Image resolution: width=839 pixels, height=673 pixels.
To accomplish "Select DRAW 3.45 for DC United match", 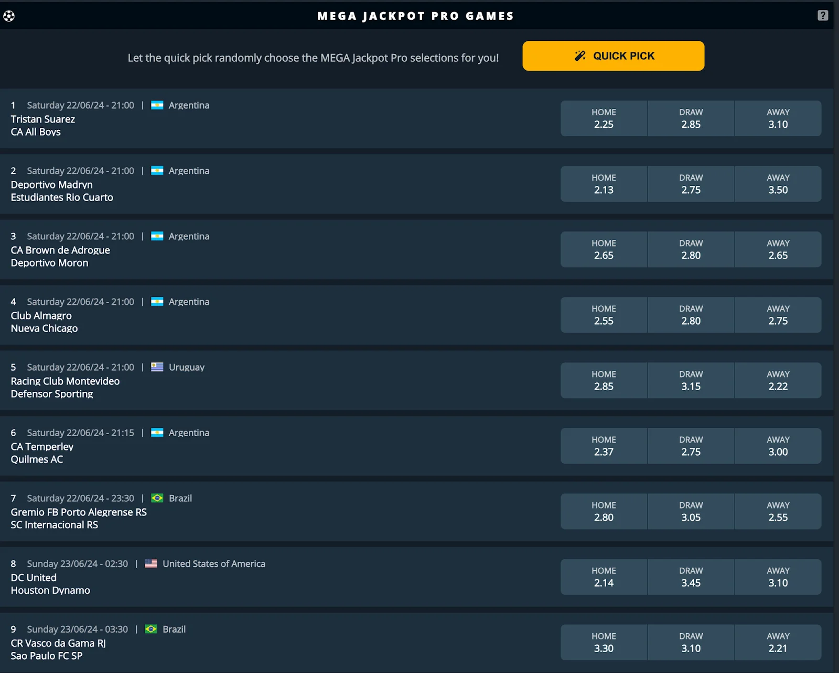I will (x=691, y=577).
